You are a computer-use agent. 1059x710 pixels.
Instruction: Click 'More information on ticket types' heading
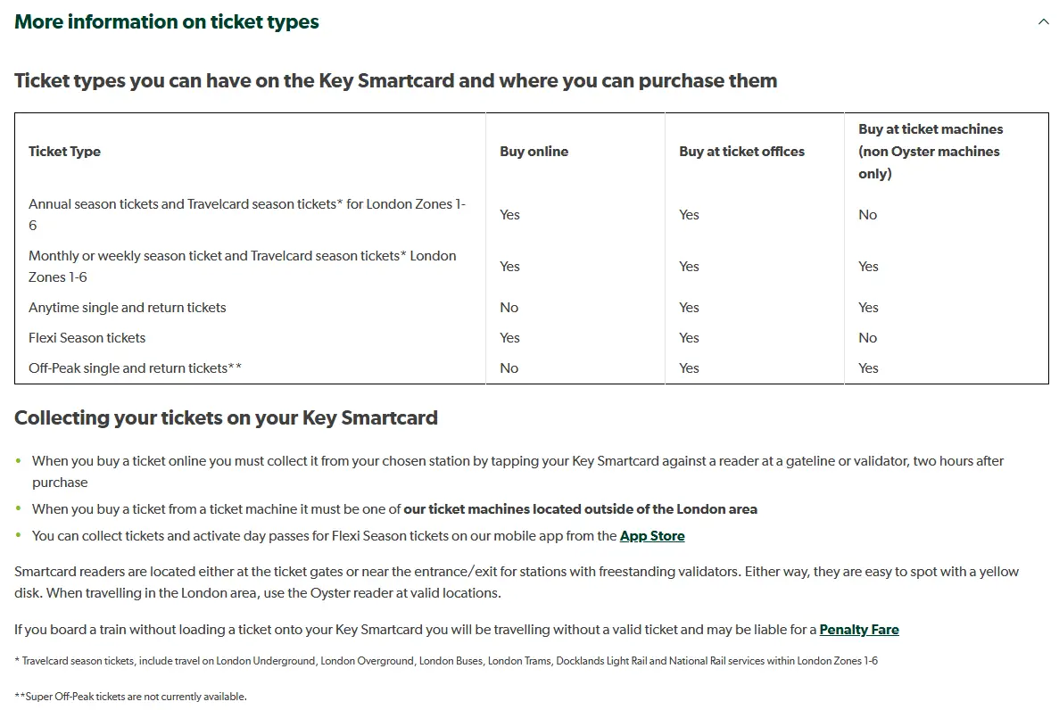pyautogui.click(x=167, y=22)
